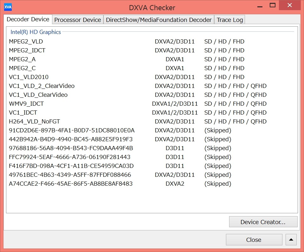304x252 pixels.
Task: Click the resolutions list for WMV9_IDCT
Action: coord(235,104)
